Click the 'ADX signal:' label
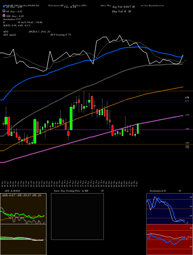193x255 pixels. click(9, 35)
